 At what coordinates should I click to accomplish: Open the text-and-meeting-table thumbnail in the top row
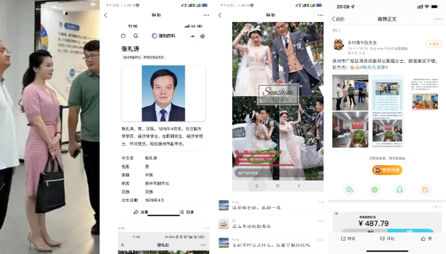pyautogui.click(x=425, y=94)
